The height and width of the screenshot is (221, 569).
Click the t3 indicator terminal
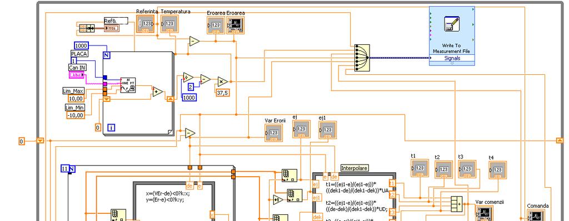coord(467,169)
